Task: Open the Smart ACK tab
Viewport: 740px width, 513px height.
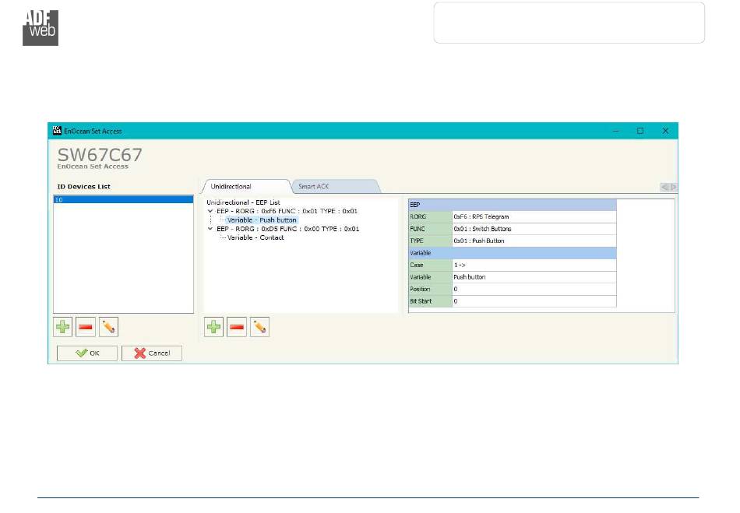Action: pyautogui.click(x=313, y=187)
